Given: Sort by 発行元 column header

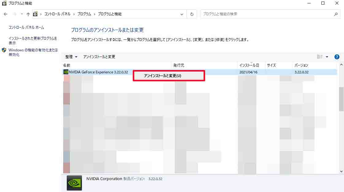Looking at the screenshot, I should point(178,65).
